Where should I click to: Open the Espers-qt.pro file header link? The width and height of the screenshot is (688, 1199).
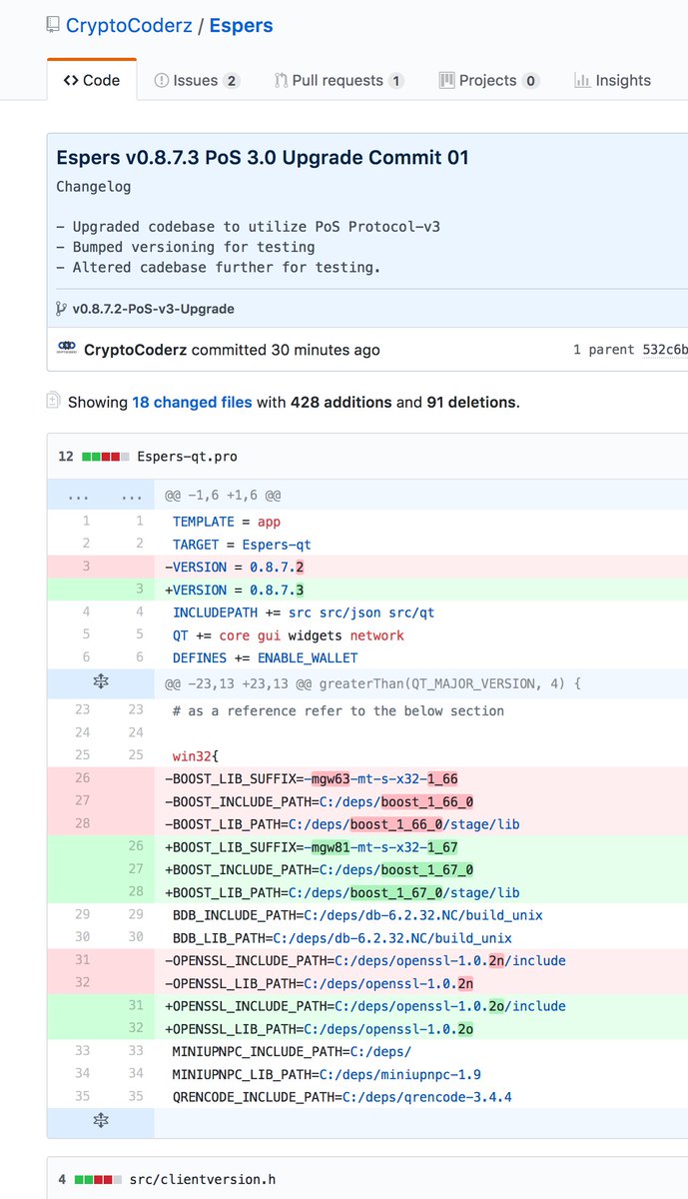coord(187,457)
